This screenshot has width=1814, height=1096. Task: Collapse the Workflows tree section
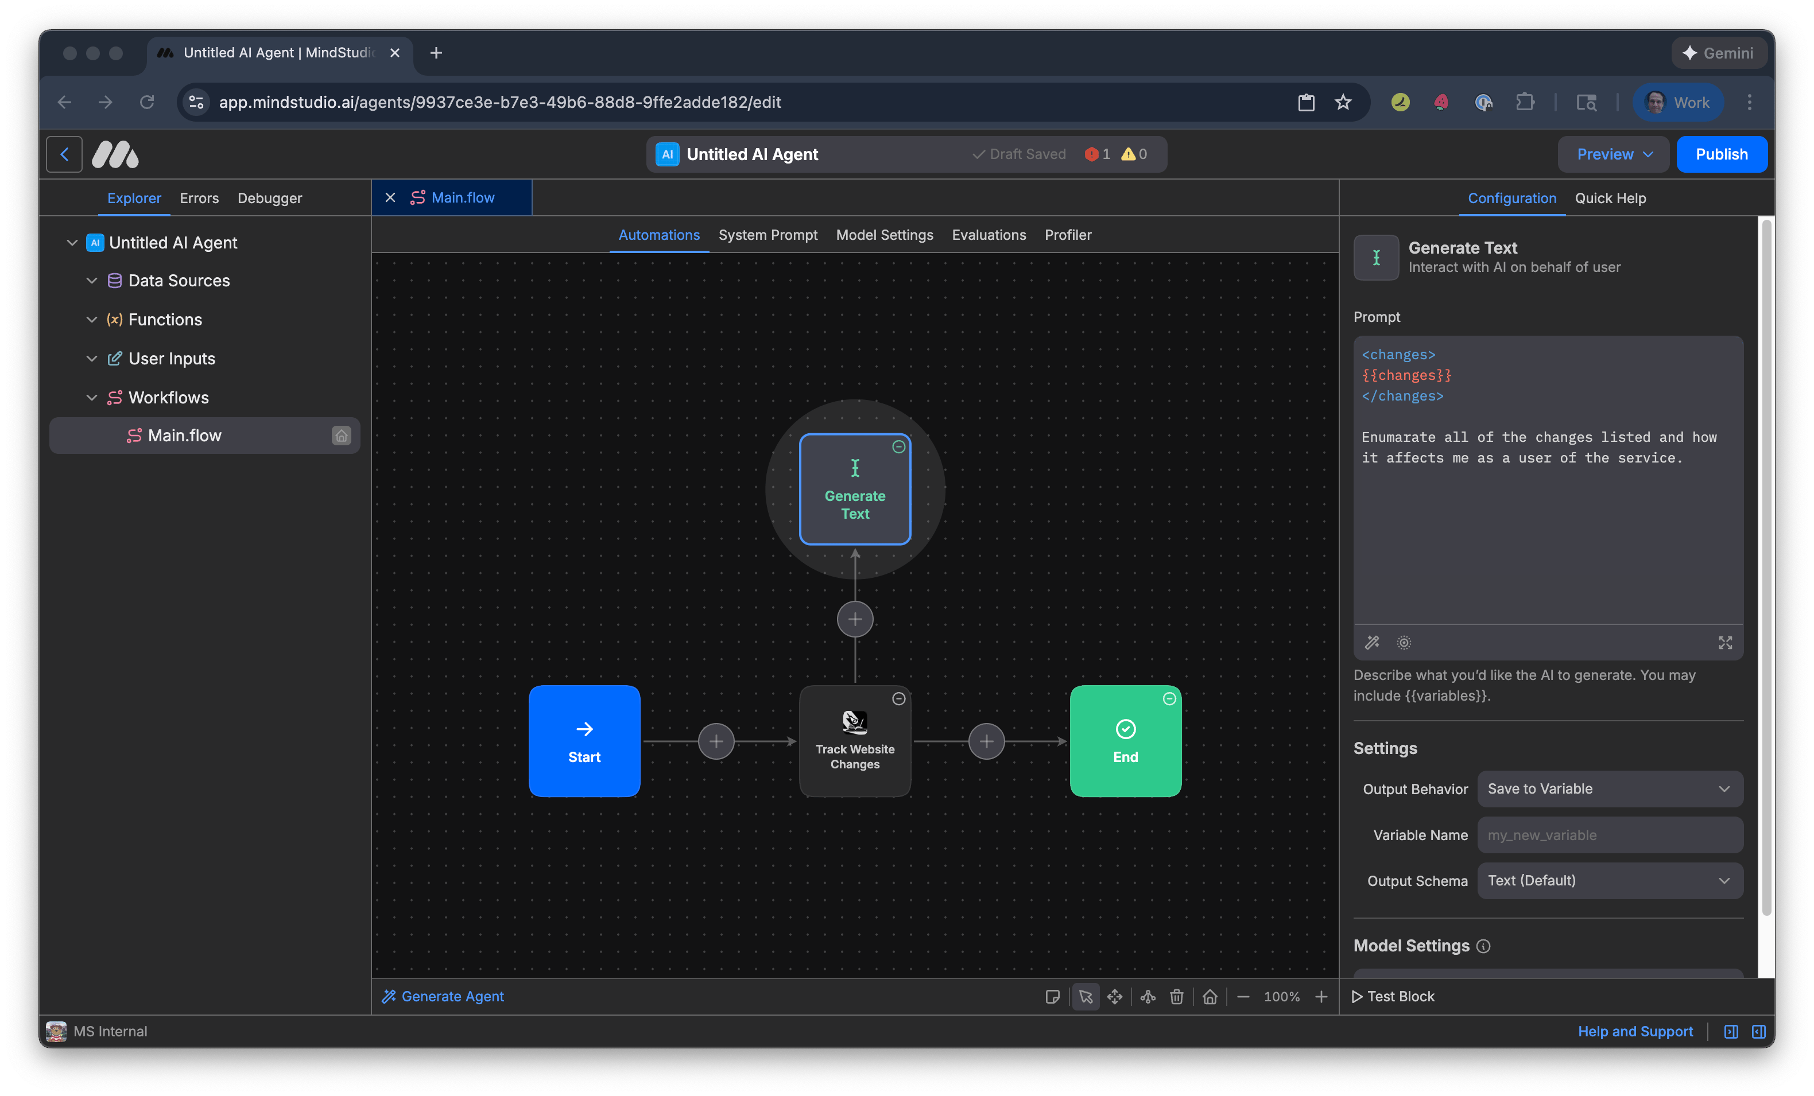(x=92, y=398)
